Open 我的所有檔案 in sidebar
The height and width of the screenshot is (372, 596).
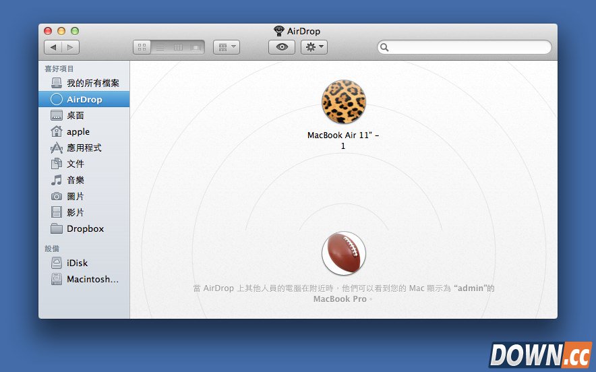pos(84,83)
